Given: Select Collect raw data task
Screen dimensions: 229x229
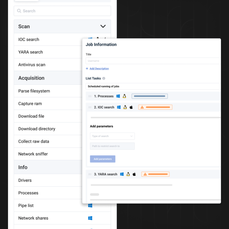Looking at the screenshot, I should [x=48, y=141].
